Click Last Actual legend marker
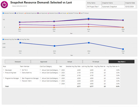This screenshot has width=139, height=107. [59, 13]
